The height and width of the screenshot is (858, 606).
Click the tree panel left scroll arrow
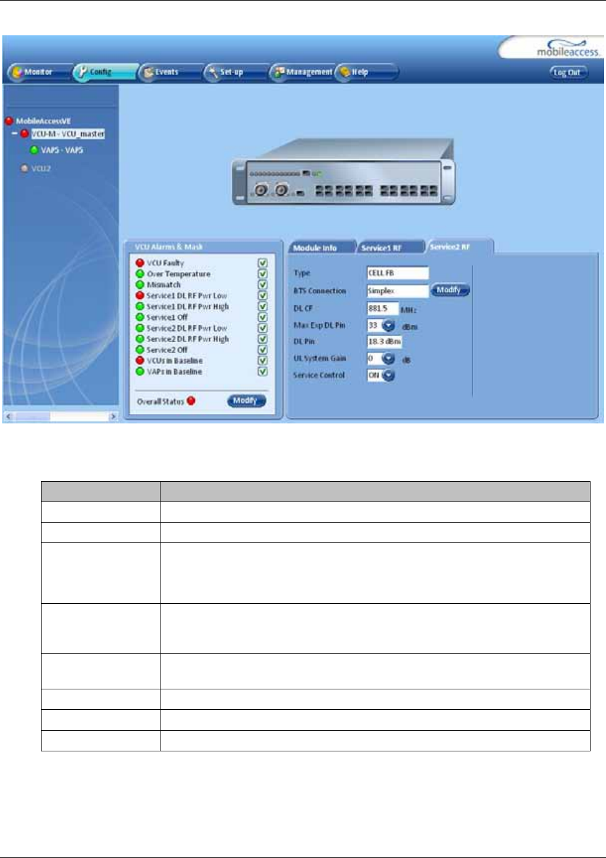[x=9, y=417]
